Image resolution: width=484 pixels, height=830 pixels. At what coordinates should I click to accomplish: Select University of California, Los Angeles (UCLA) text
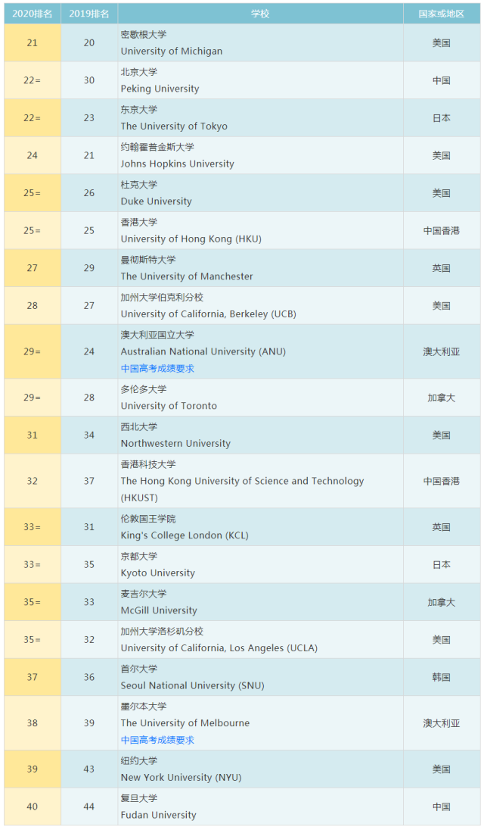tap(219, 648)
